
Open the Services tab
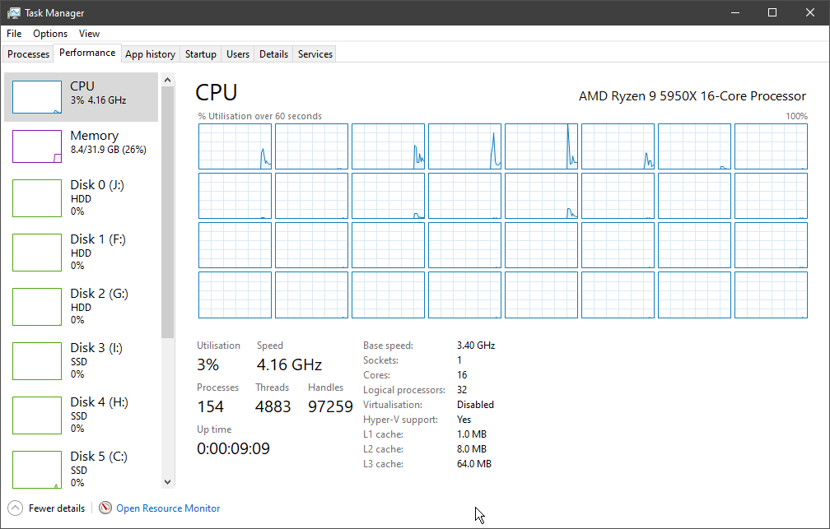coord(315,54)
